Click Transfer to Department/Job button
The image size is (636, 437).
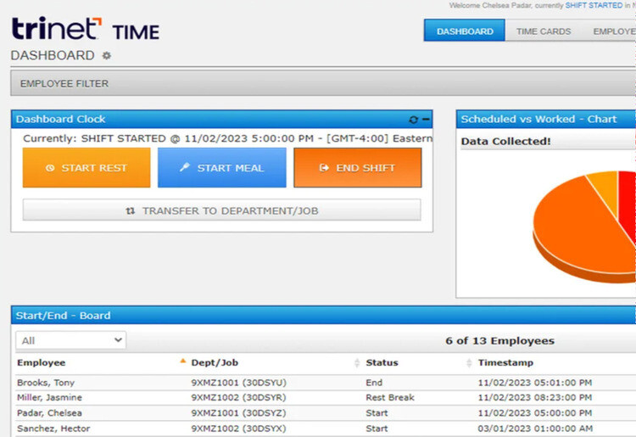click(x=221, y=210)
